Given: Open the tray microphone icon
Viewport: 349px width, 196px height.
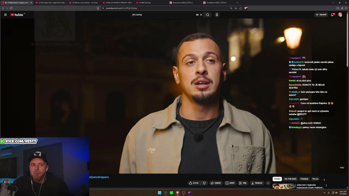Looking at the screenshot, I should coord(329,193).
